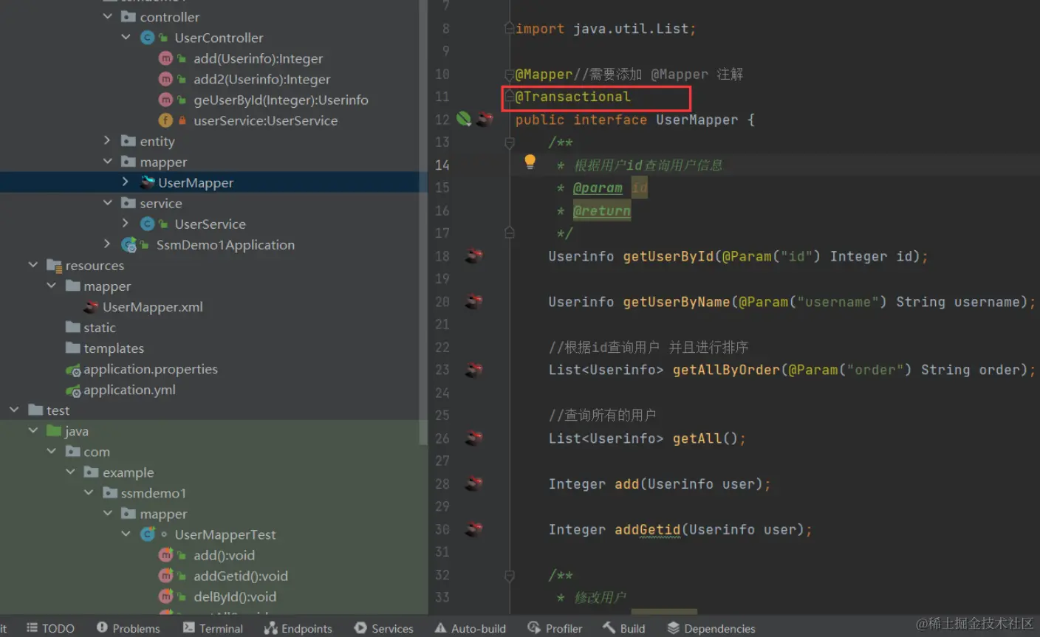Click line number 14 in the gutter
Screen dimensions: 1040x637
(442, 165)
